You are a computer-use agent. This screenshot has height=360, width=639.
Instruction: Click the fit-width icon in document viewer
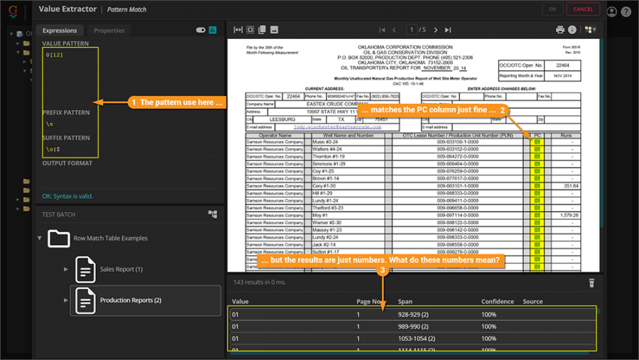[238, 30]
